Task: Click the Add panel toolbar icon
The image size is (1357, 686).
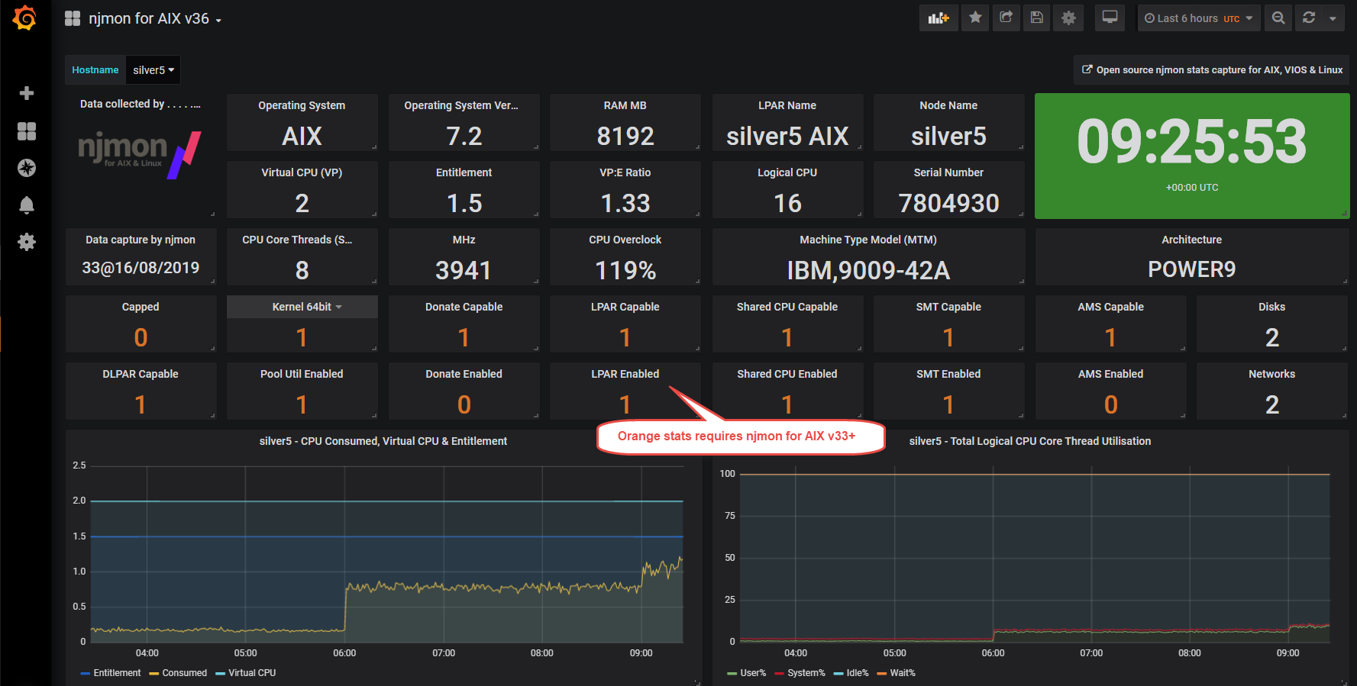Action: point(938,18)
